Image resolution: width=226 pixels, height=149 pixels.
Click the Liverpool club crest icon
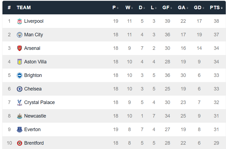[19, 21]
